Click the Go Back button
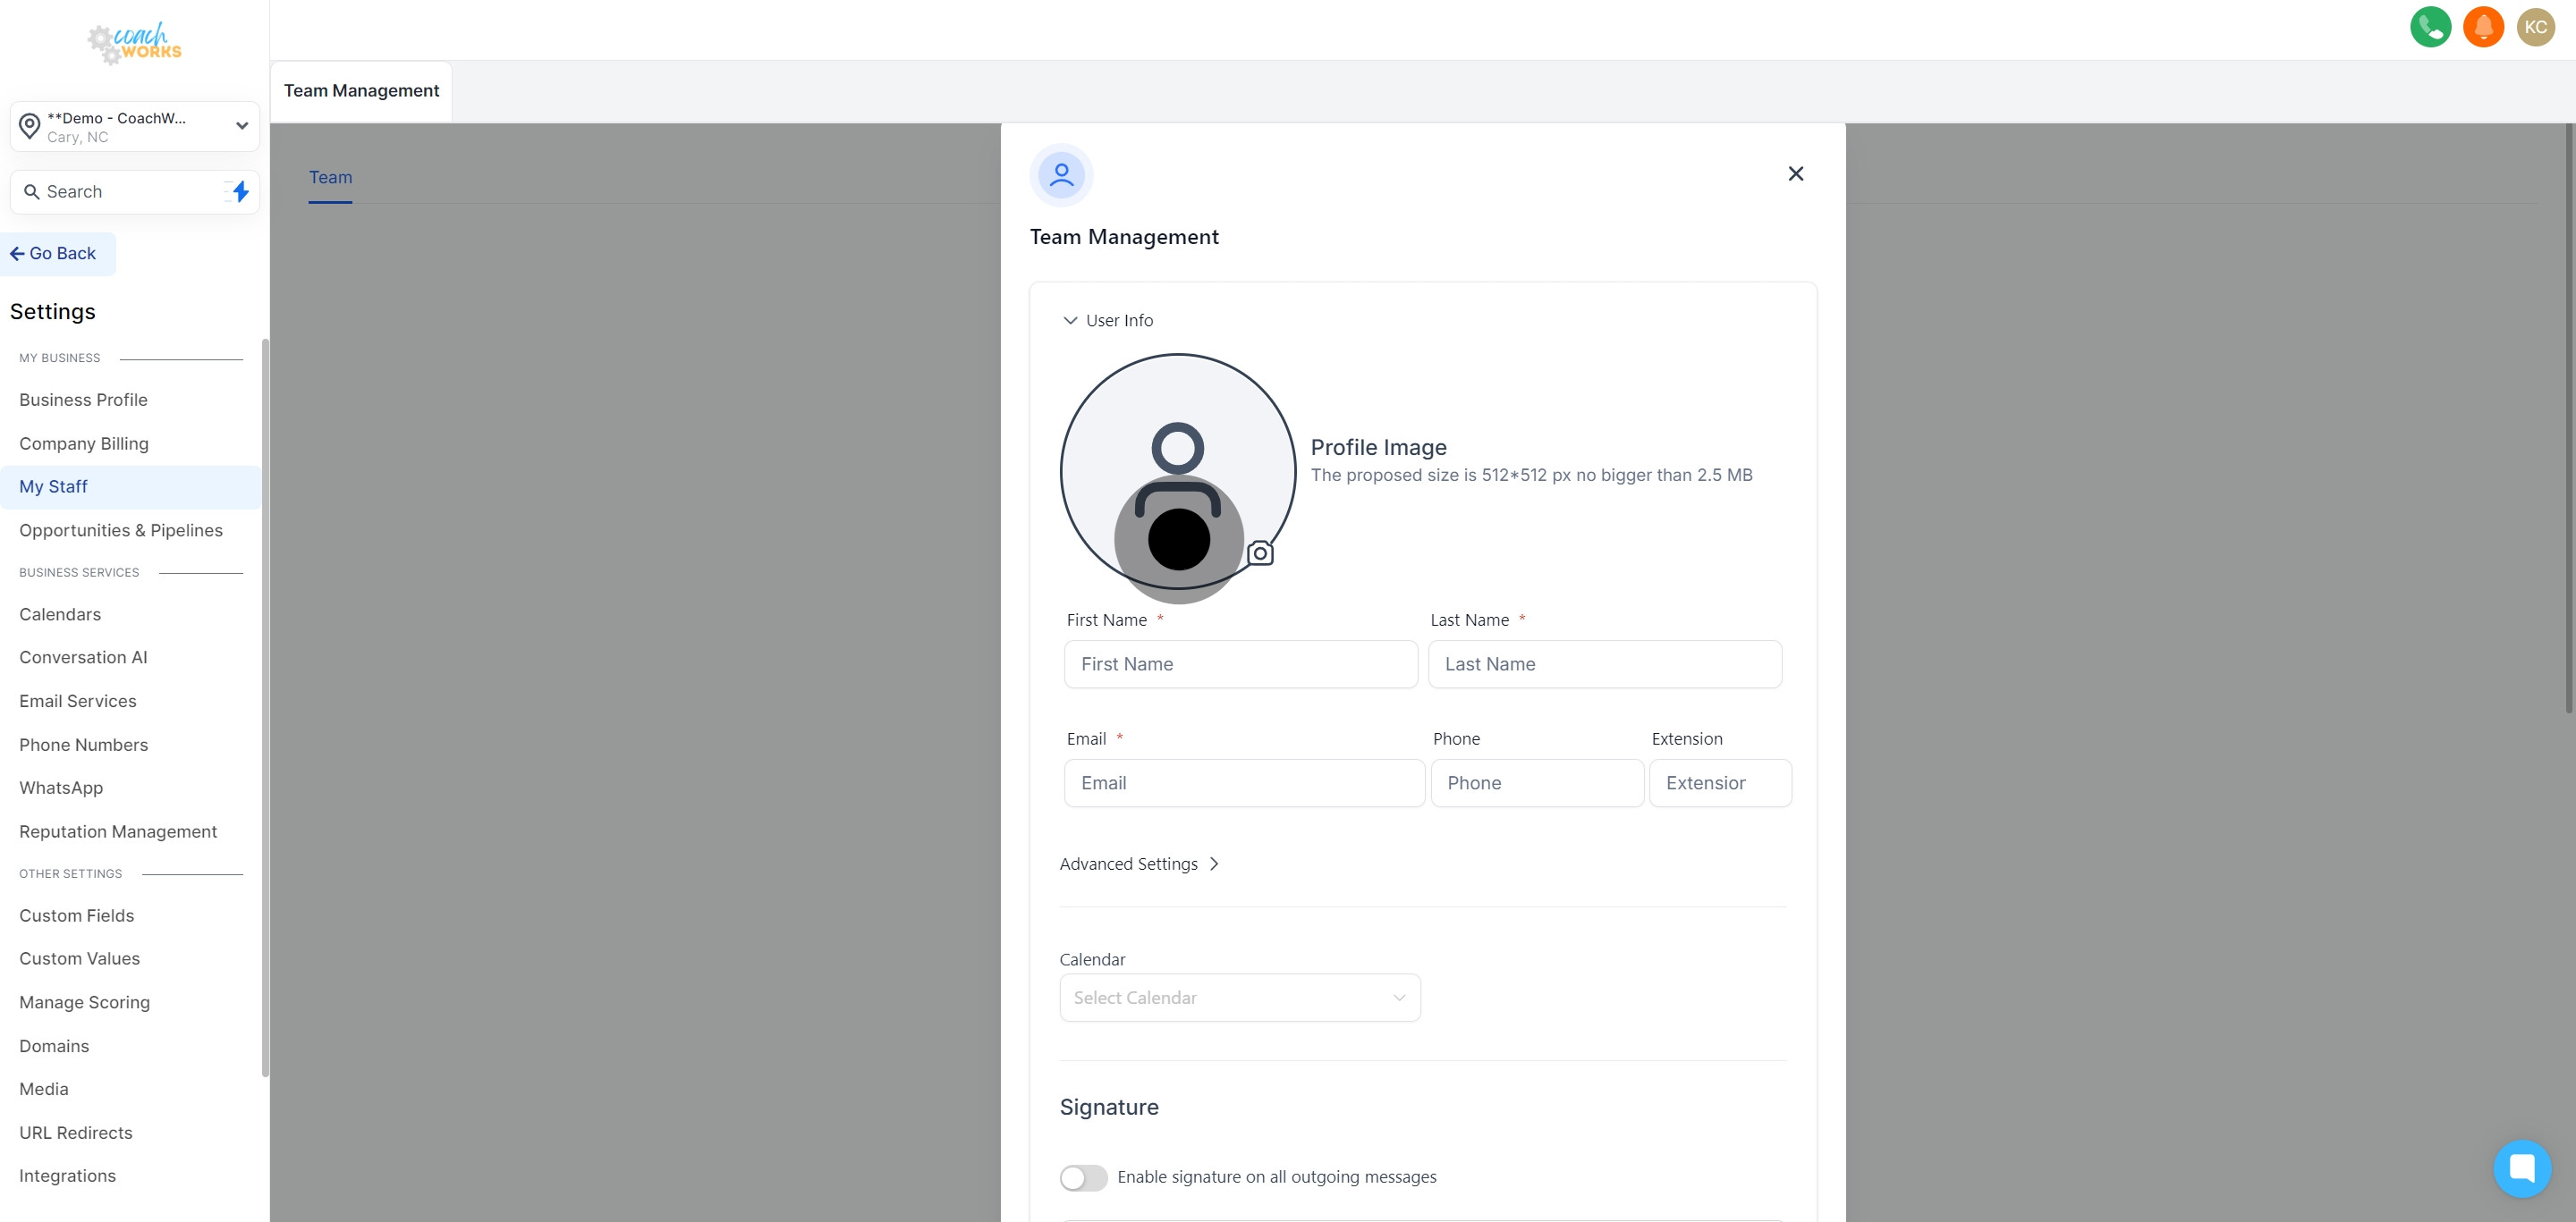Viewport: 2576px width, 1222px height. coord(56,253)
